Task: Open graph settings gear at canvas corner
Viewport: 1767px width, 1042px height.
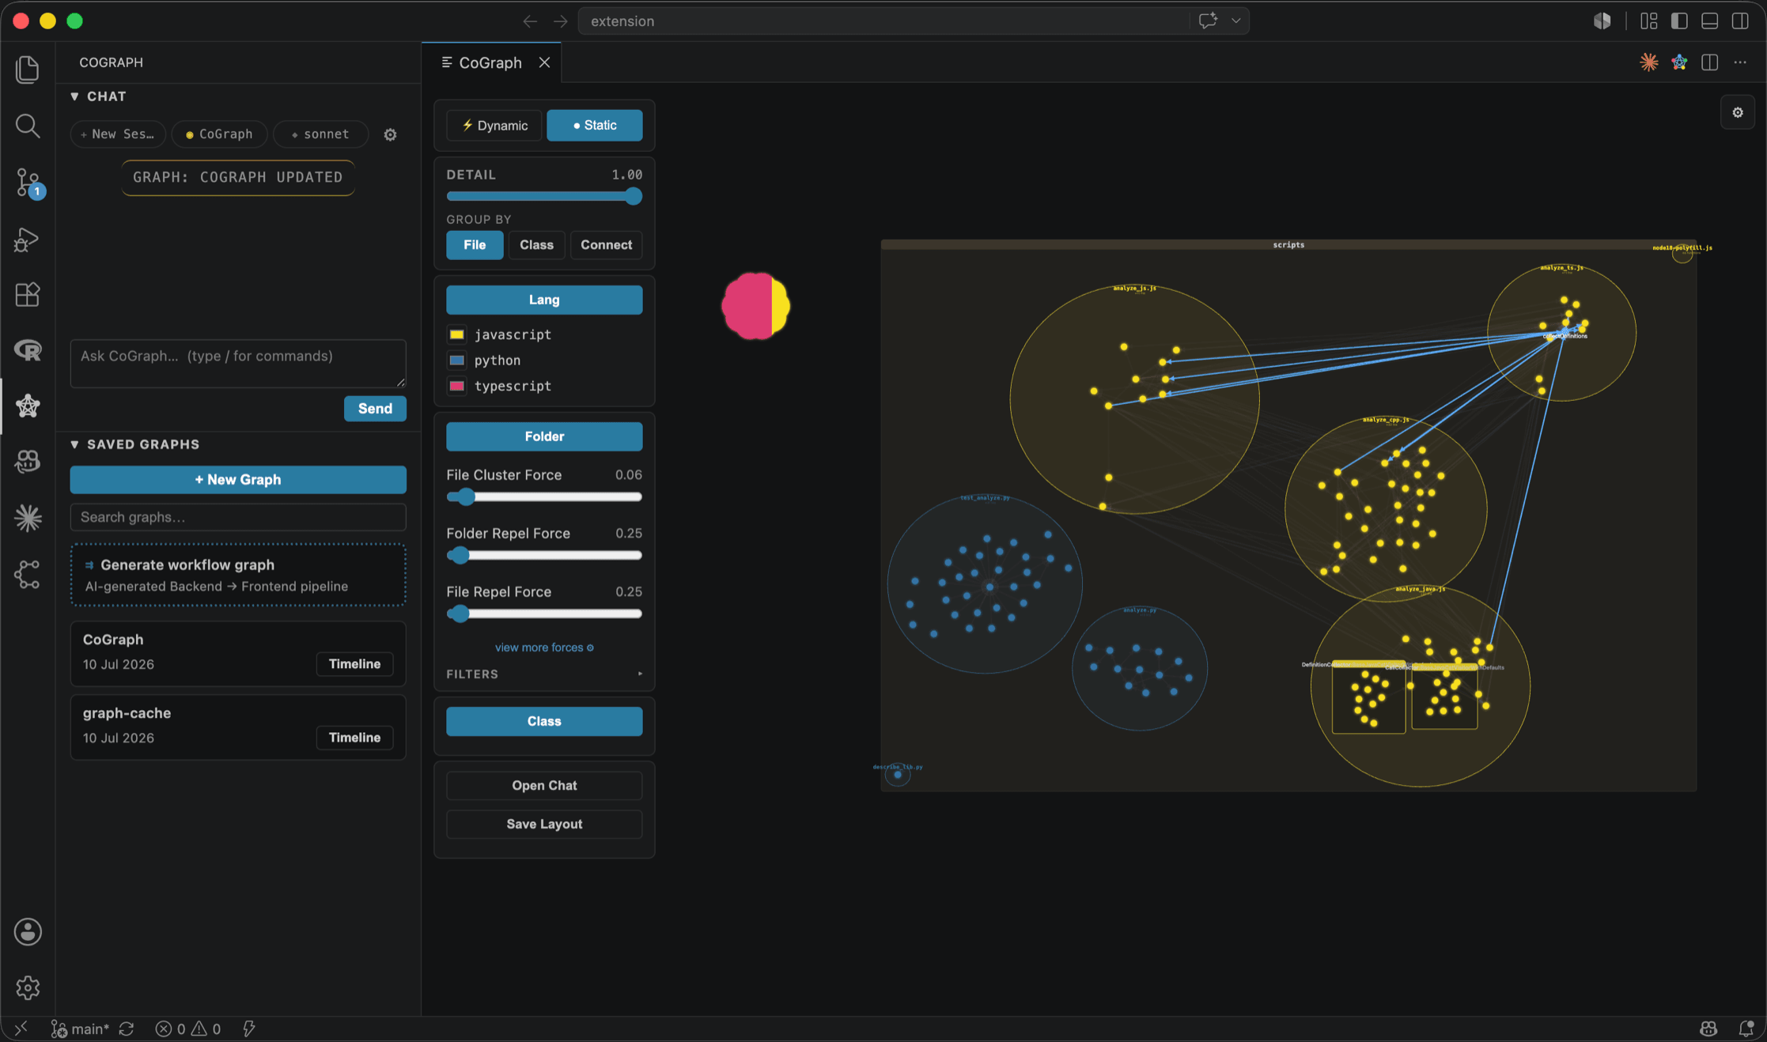Action: [1738, 112]
